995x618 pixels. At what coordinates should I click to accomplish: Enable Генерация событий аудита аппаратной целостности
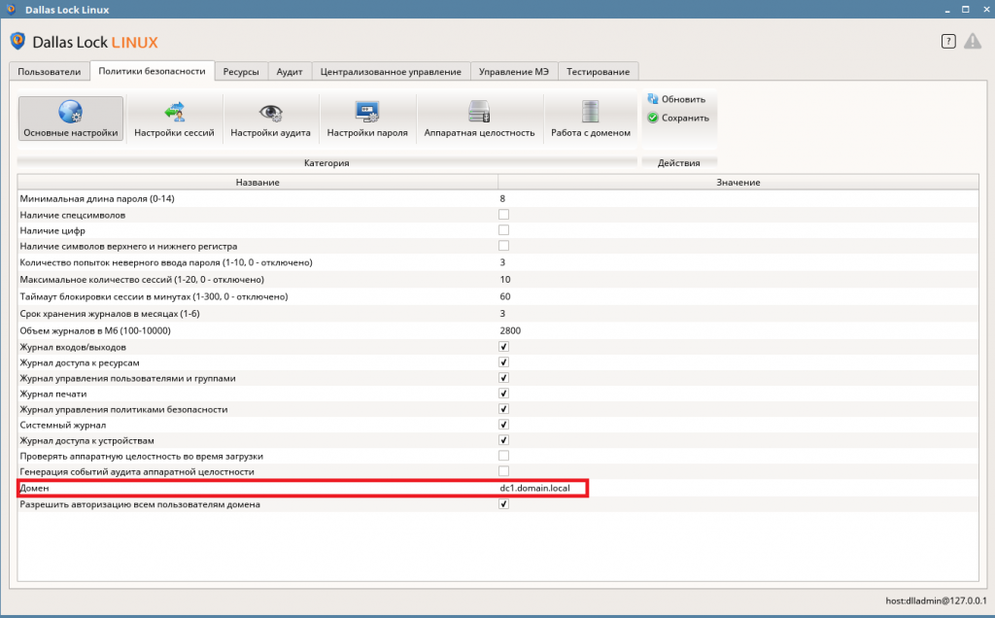504,471
